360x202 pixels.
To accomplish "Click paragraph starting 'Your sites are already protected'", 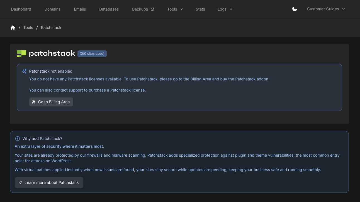I will pos(177,158).
